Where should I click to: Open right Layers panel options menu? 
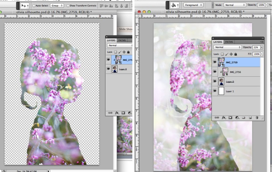262,42
